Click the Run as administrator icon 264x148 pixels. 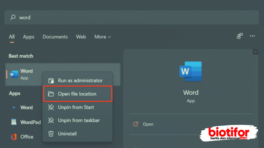[51, 80]
